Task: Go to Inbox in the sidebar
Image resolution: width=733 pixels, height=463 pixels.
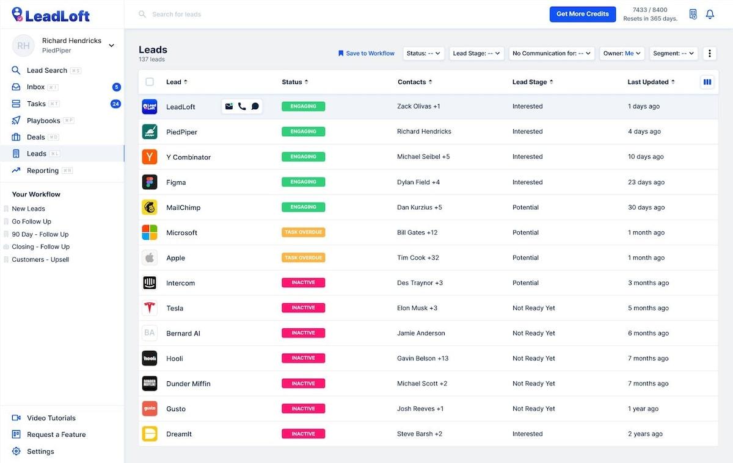Action: [35, 87]
